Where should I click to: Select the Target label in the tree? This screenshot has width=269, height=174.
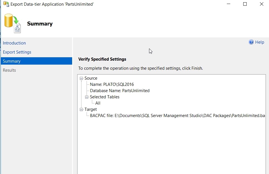pos(91,109)
